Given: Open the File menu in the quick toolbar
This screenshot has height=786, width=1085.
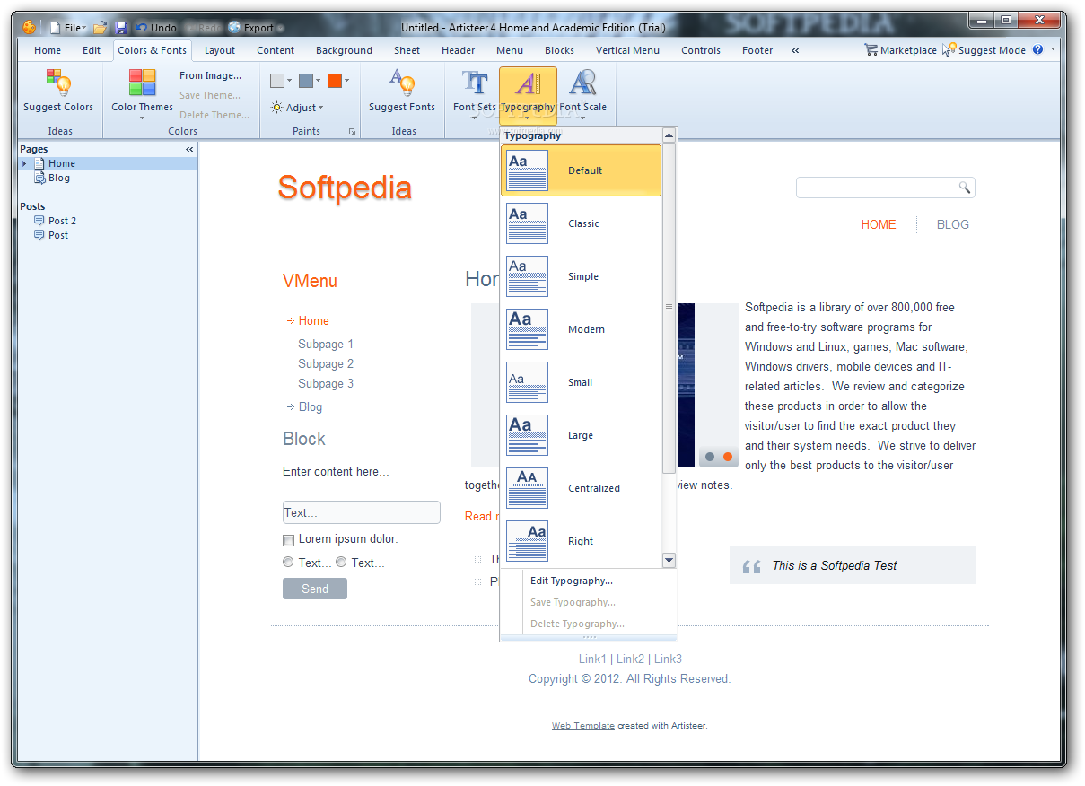Looking at the screenshot, I should click(x=68, y=28).
